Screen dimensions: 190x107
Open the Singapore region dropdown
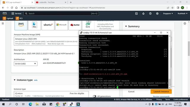[x=168, y=13]
